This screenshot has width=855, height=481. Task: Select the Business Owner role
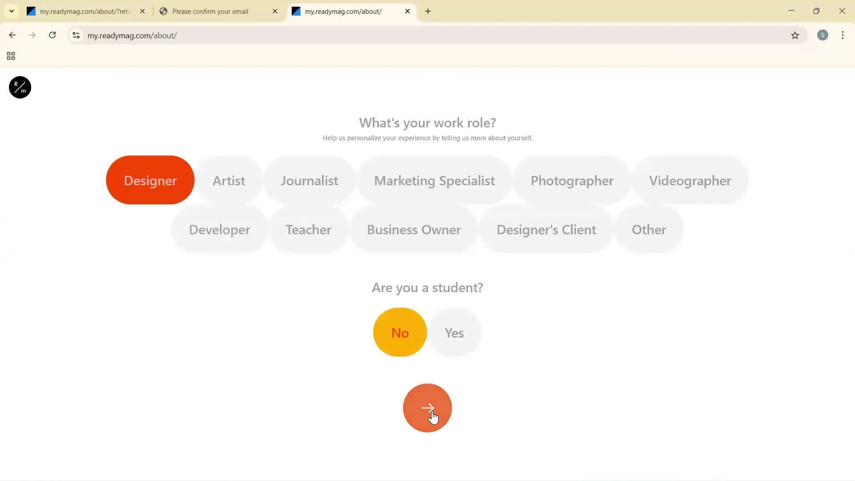pyautogui.click(x=414, y=229)
